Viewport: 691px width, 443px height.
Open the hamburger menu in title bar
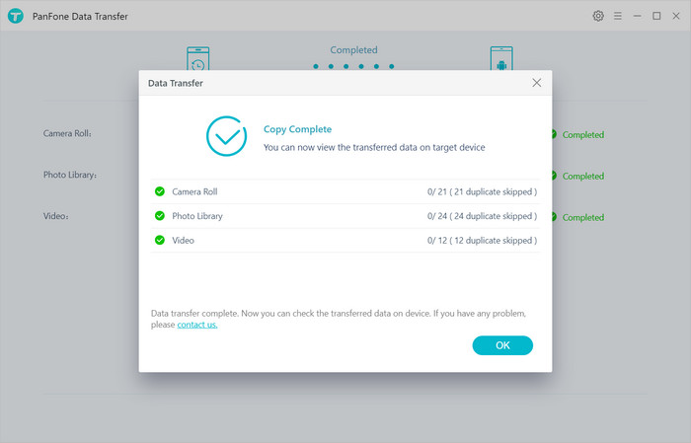pyautogui.click(x=618, y=16)
